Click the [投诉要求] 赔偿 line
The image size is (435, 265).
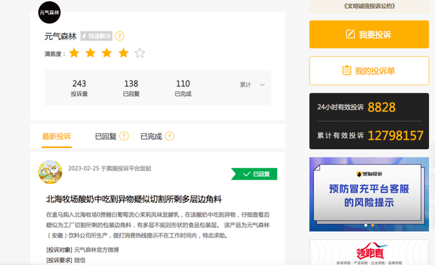[66, 260]
